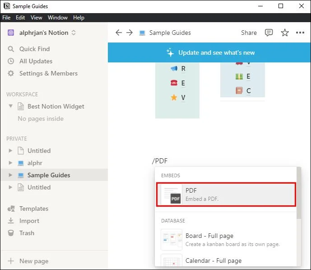Click the brown notebook icon next to C
Screen dimensions: 311x270
pyautogui.click(x=239, y=90)
